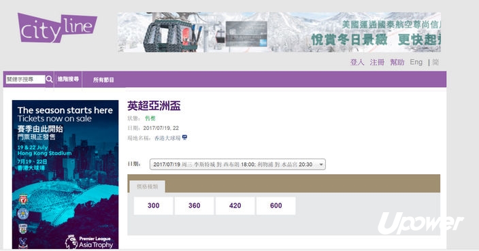
Task: Open 所有節目 all programmes menu
Action: pos(103,80)
